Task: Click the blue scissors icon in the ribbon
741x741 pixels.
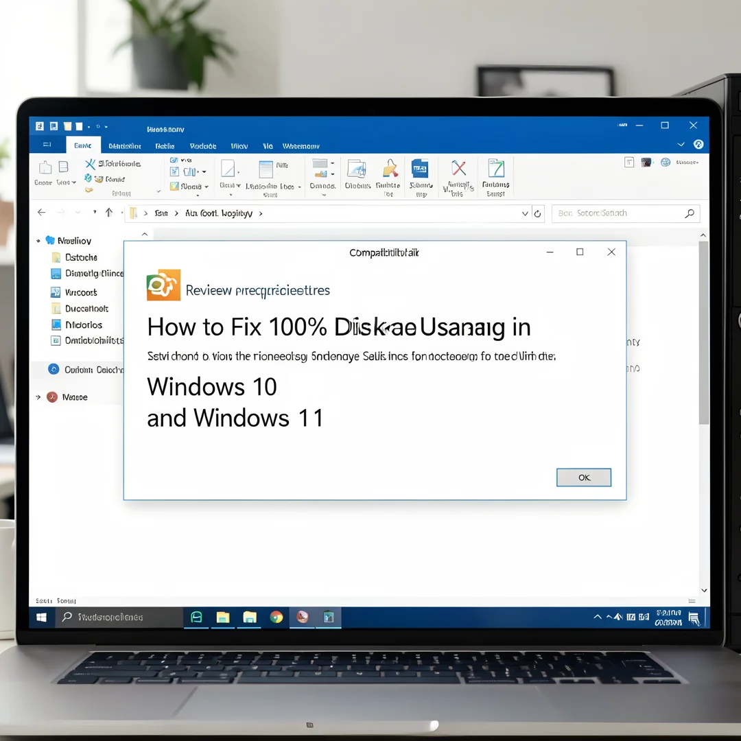Action: (x=90, y=163)
